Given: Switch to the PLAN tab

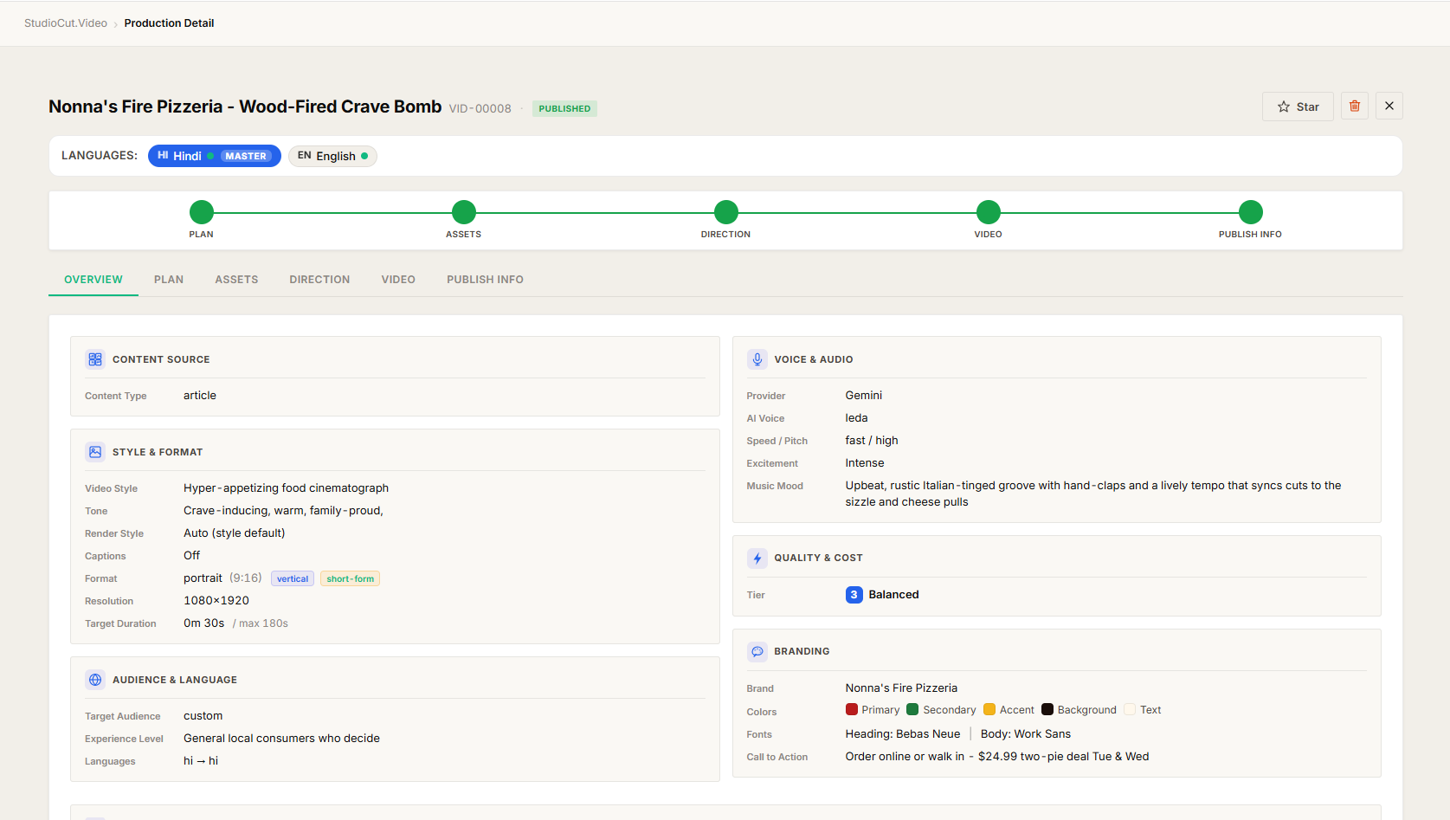Looking at the screenshot, I should tap(169, 280).
